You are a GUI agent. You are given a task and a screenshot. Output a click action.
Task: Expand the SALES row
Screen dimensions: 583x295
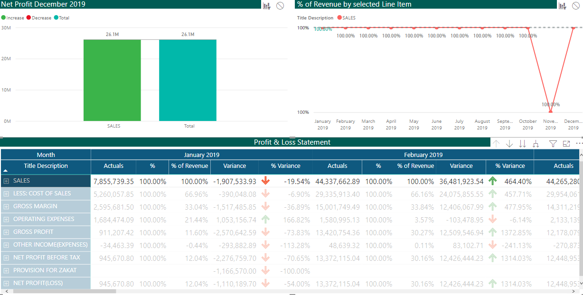pos(6,181)
